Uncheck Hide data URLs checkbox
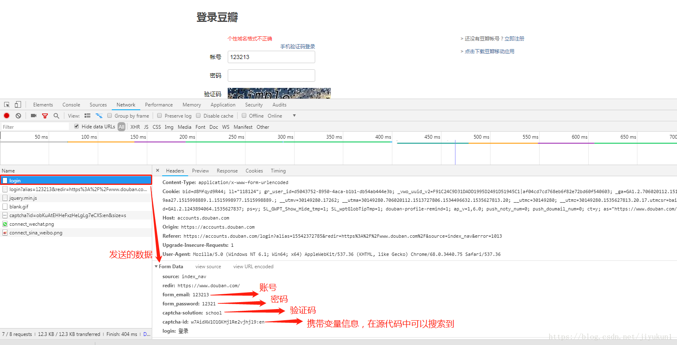 pyautogui.click(x=76, y=126)
